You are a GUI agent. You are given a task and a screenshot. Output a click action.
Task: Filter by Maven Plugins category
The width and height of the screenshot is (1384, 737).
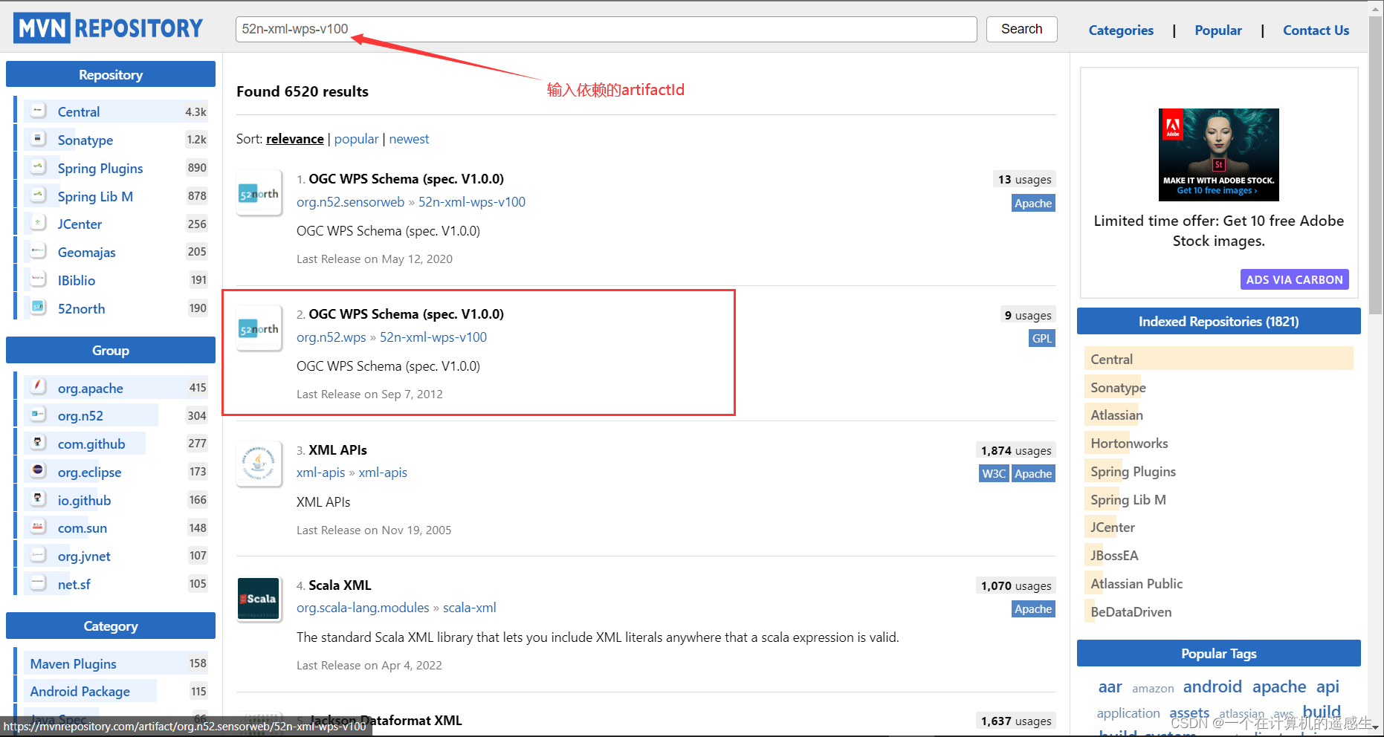point(73,663)
